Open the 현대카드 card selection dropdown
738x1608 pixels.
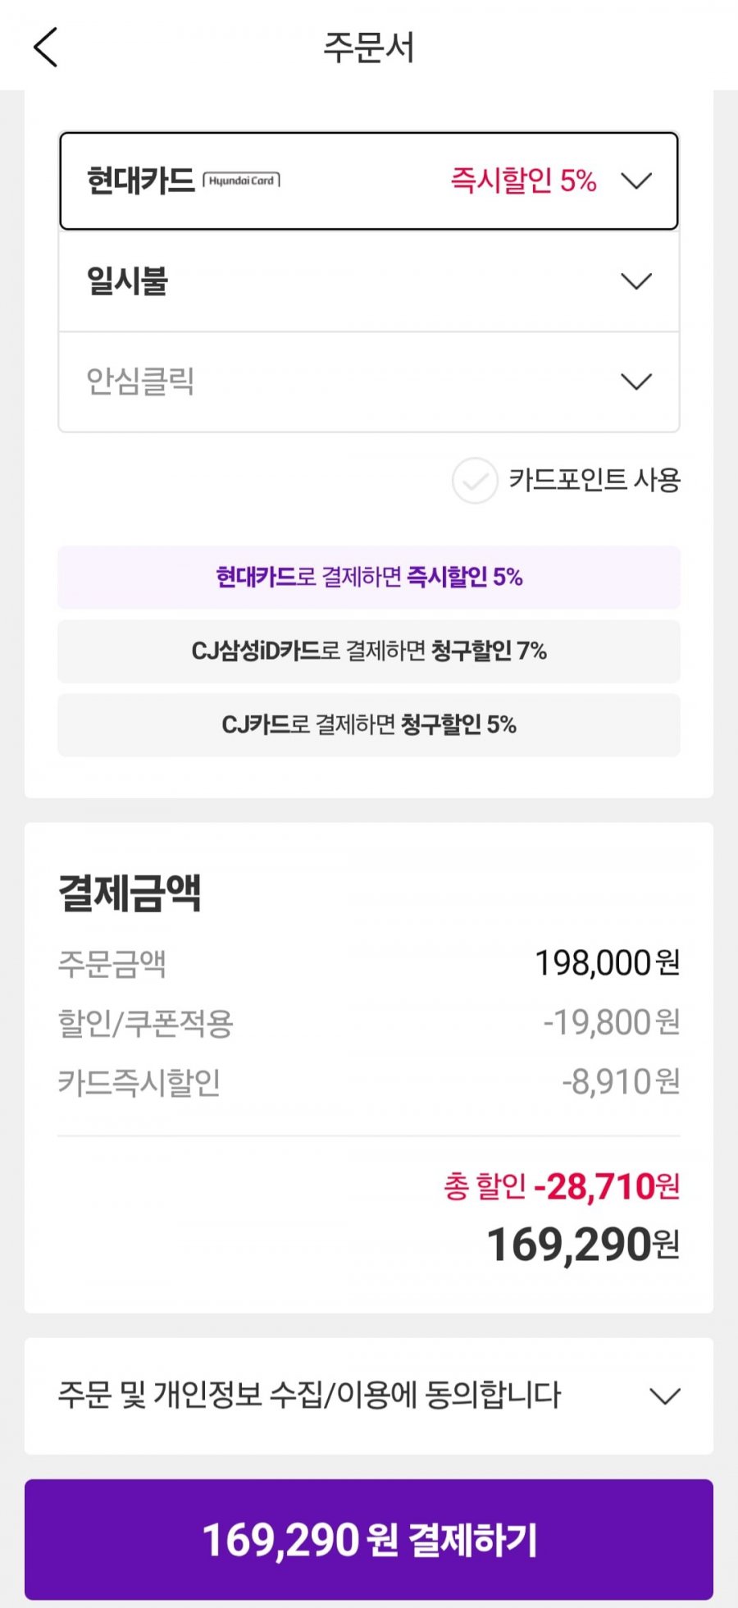tap(369, 180)
